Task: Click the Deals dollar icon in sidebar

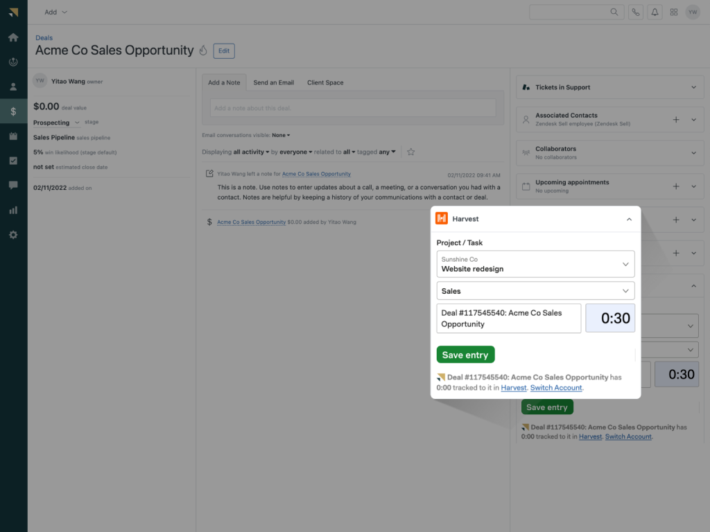Action: pos(13,112)
